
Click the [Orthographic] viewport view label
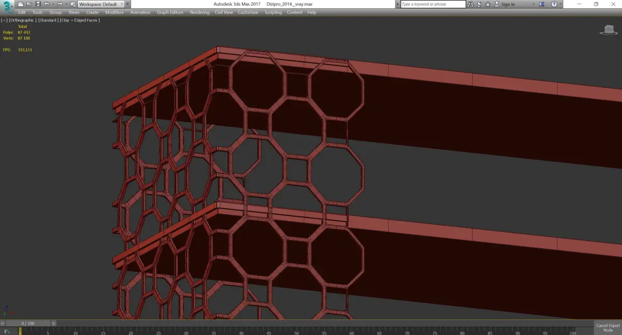[22, 20]
